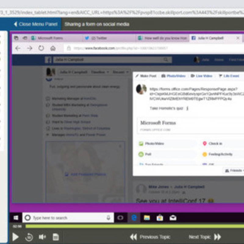This screenshot has height=244, width=244.
Task: Click Add Featured Photos
Action: 85,174
